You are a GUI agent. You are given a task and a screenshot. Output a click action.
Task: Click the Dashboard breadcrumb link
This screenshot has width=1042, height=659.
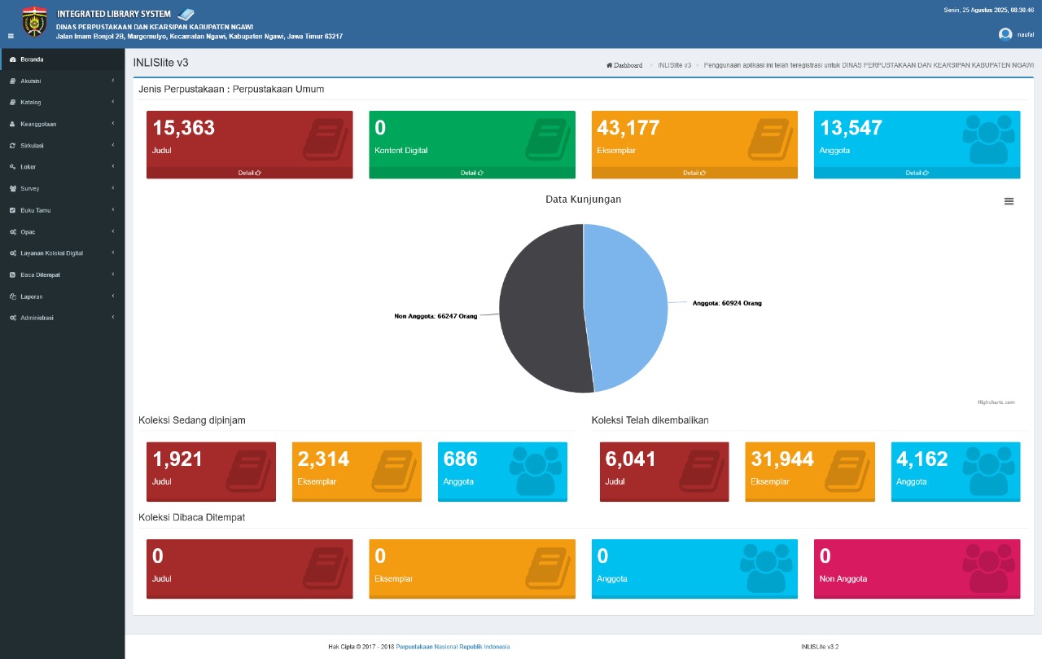[x=626, y=65]
